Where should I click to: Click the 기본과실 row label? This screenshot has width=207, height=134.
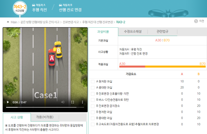tap(103, 41)
